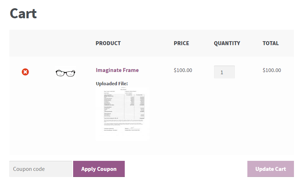Click the signature area of uploaded document
Screen dimensions: 304x192
(x=132, y=128)
